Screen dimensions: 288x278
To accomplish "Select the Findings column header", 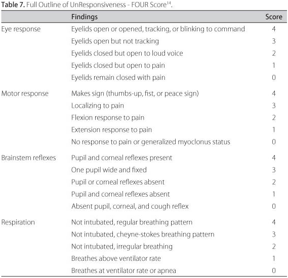I will click(x=85, y=17).
